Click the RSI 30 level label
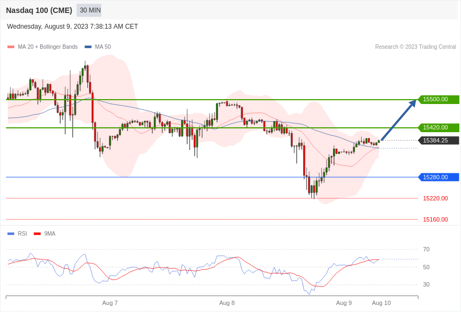Screen dimensions: 461x312 426,284
